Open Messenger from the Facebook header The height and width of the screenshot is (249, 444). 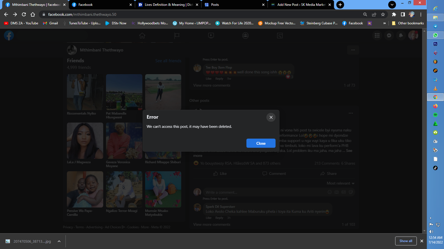389,35
